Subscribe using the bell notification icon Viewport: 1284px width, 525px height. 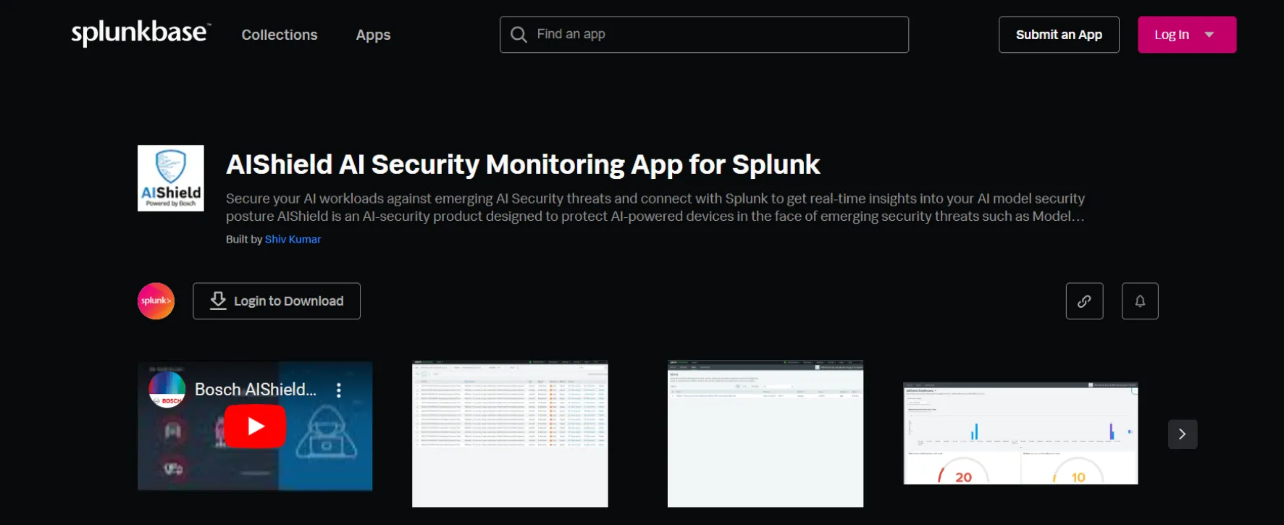click(x=1140, y=301)
